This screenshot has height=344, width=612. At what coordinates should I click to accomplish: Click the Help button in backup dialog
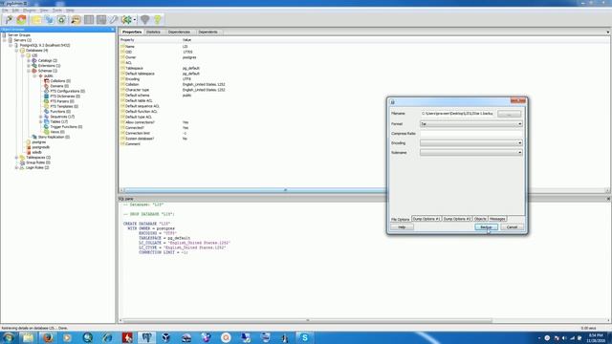402,227
